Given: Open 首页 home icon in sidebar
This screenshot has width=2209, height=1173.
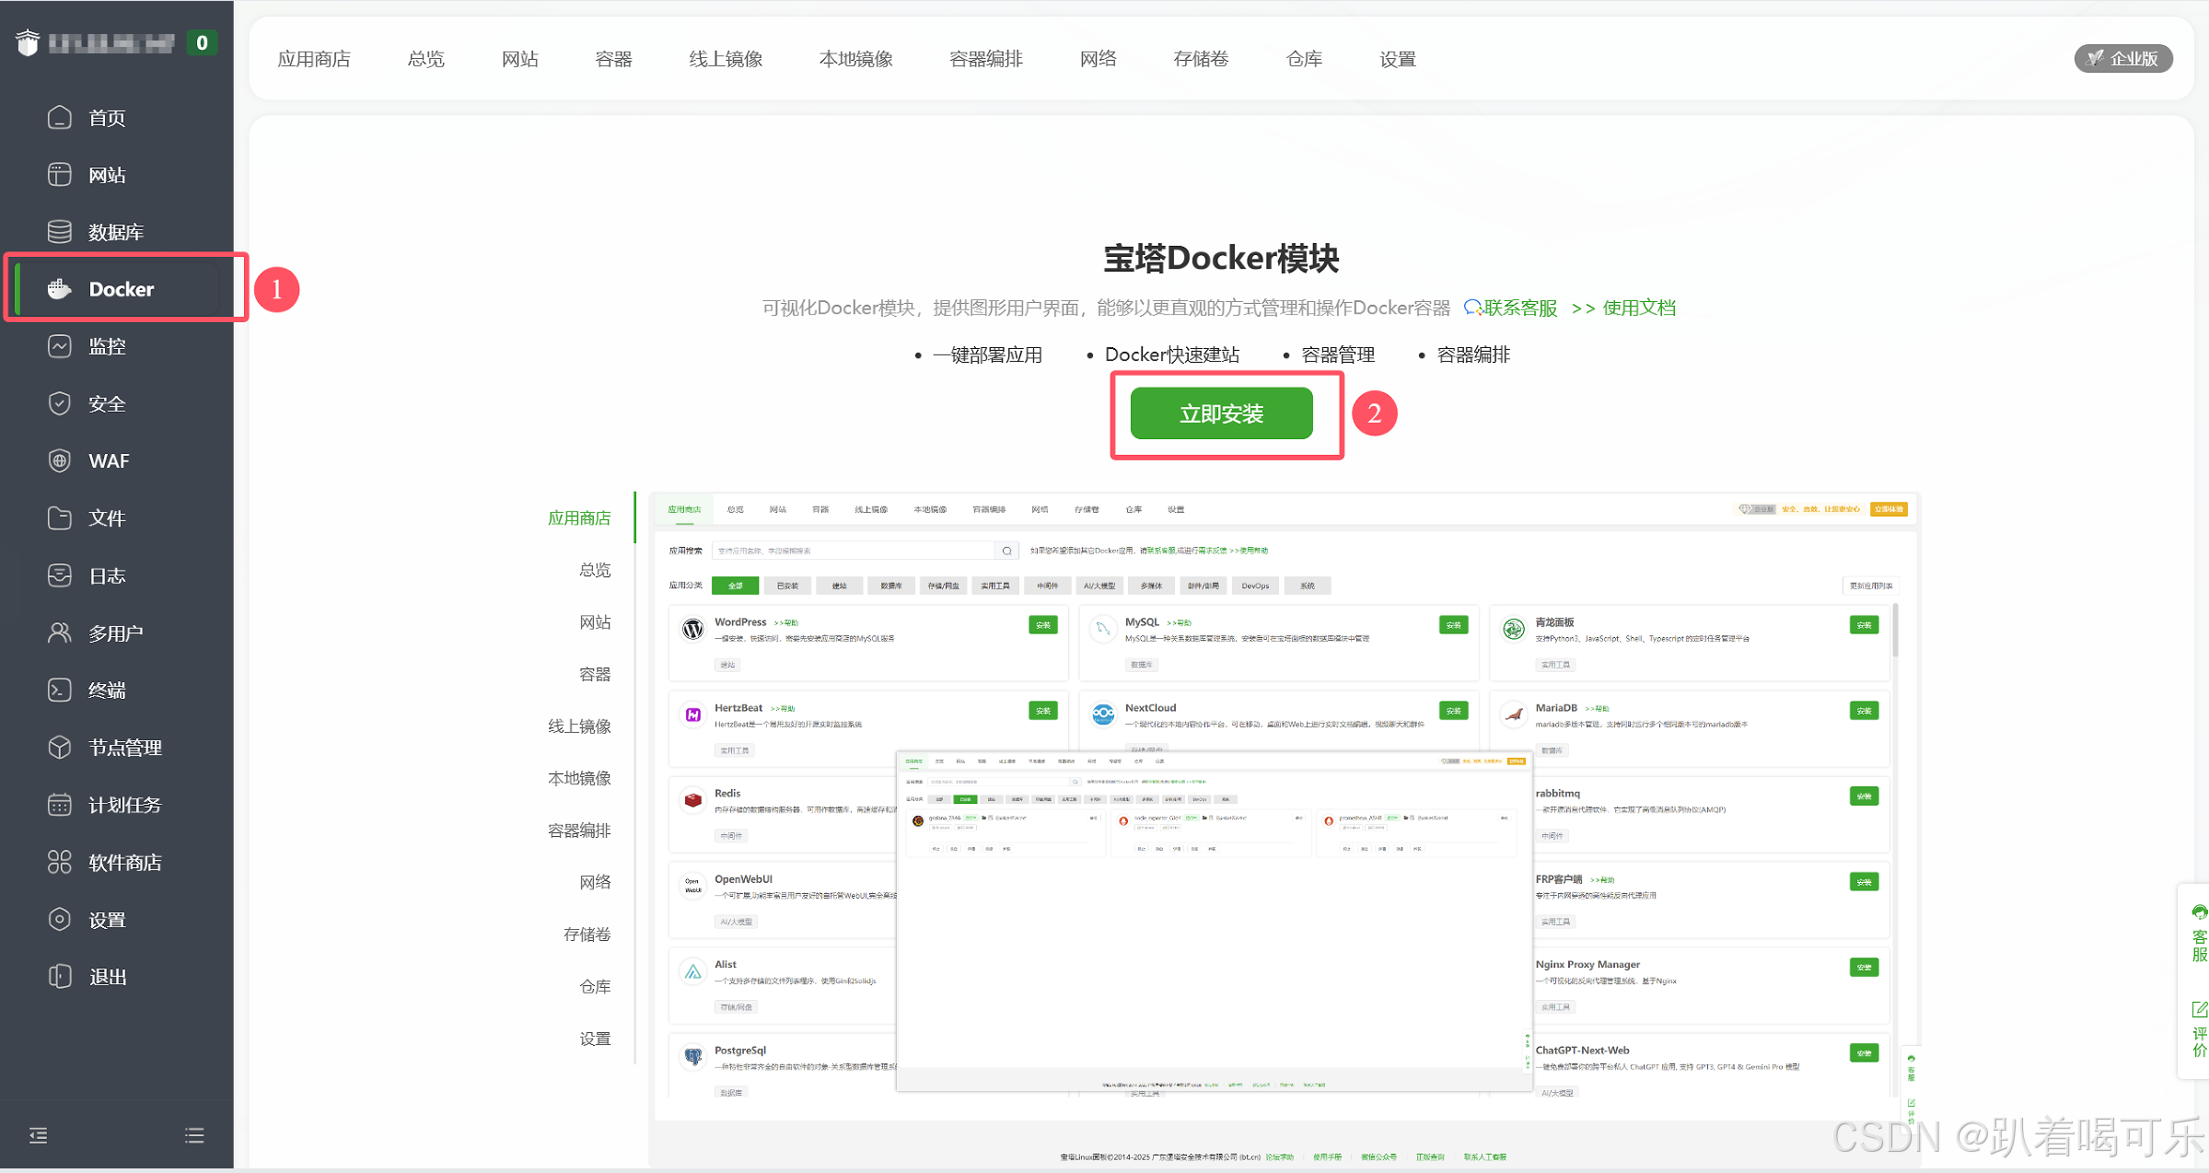Looking at the screenshot, I should 60,118.
